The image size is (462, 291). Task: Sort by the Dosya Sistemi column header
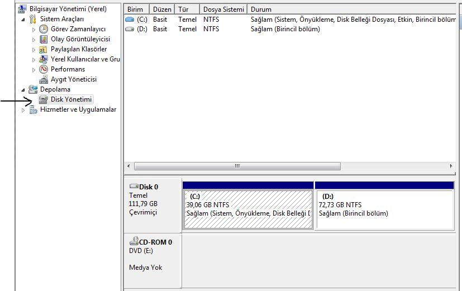(223, 9)
